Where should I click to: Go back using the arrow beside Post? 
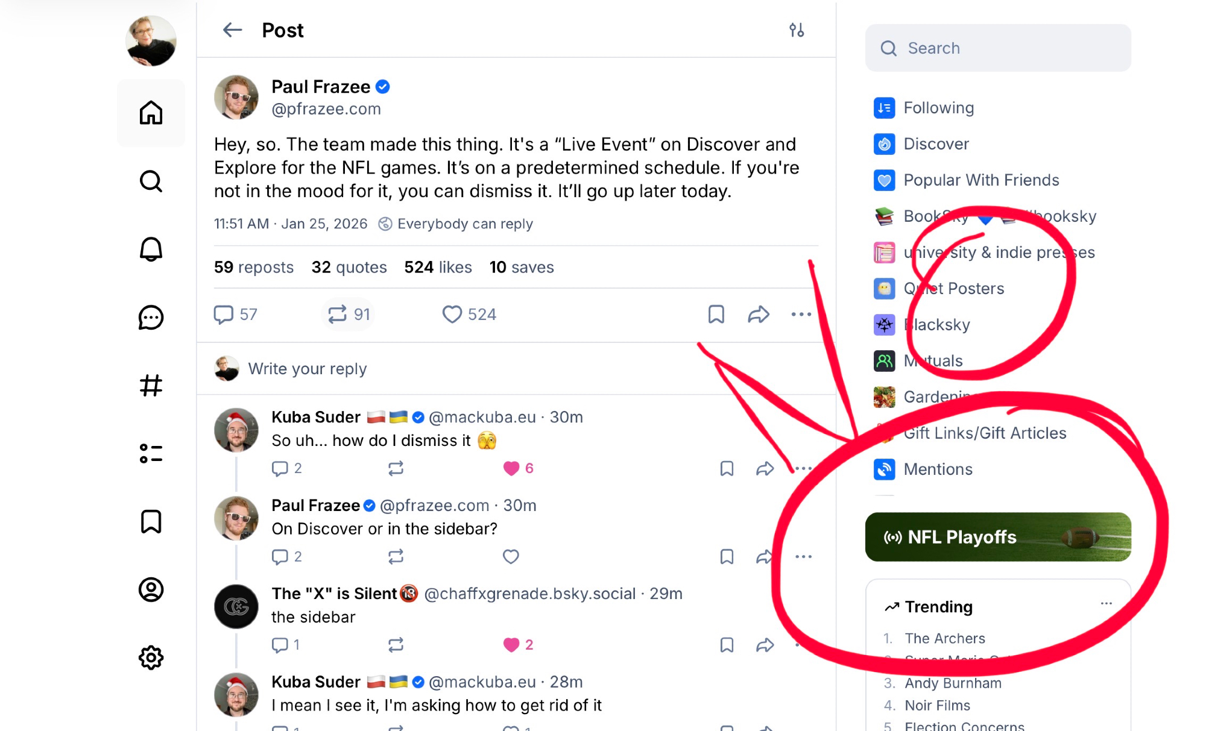tap(232, 30)
